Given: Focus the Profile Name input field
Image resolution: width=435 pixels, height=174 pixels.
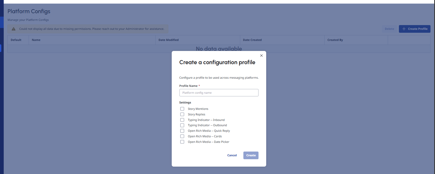Looking at the screenshot, I should [x=219, y=93].
